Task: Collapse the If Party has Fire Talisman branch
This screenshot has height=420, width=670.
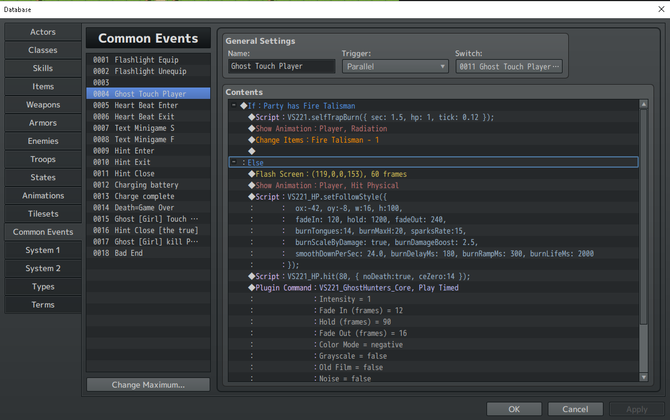Action: (x=234, y=106)
